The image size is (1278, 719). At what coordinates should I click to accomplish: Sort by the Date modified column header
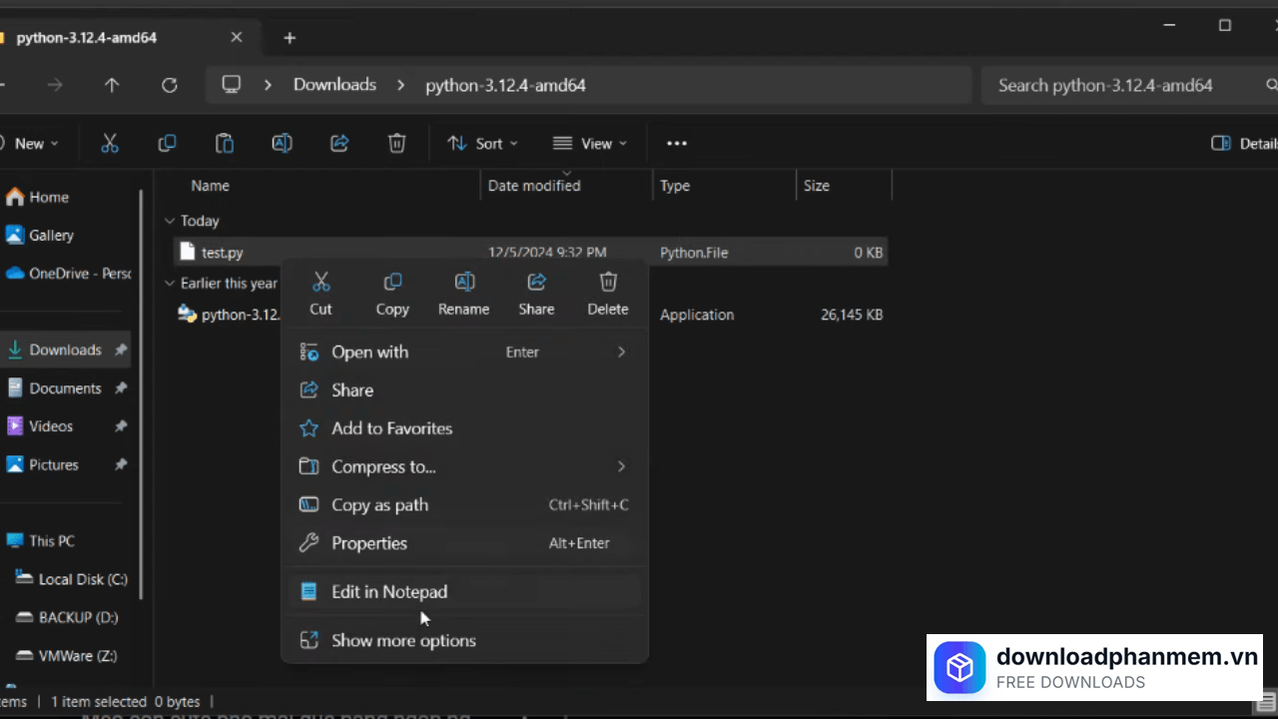pos(534,186)
